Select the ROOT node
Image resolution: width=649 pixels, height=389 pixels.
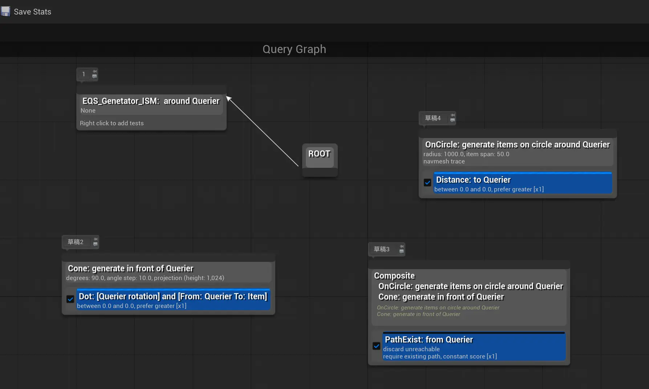tap(319, 154)
